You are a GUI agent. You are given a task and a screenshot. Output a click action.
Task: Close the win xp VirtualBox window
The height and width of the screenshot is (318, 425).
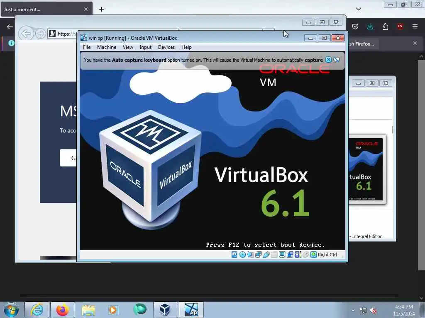coord(338,38)
